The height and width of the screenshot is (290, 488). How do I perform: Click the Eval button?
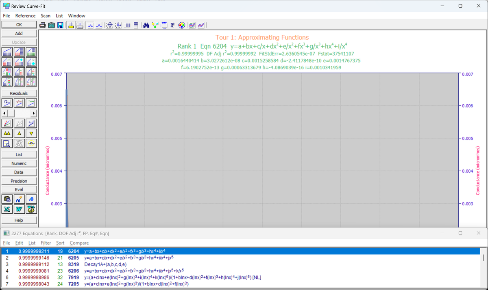point(19,190)
